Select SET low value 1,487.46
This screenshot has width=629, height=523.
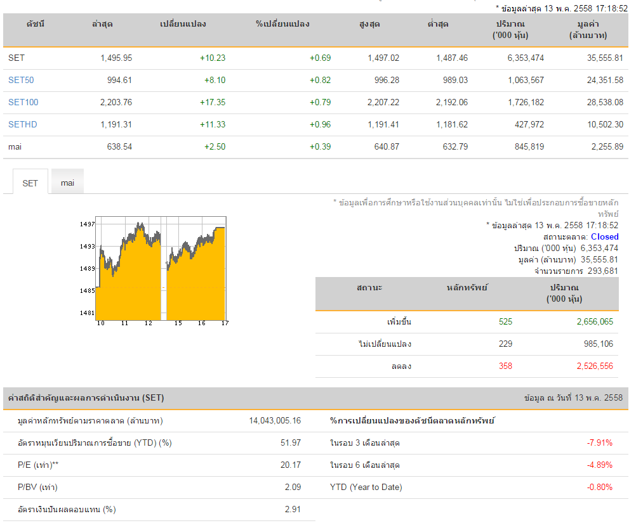452,58
